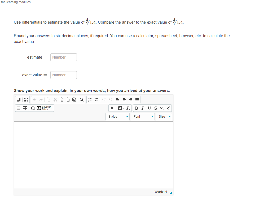Align text to the left
Screen dimensions: 264x203
point(118,100)
